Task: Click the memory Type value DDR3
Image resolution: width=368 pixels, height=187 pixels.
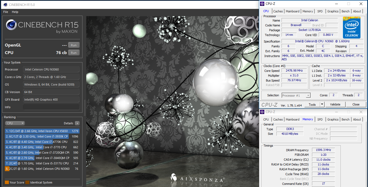Action: pos(290,129)
